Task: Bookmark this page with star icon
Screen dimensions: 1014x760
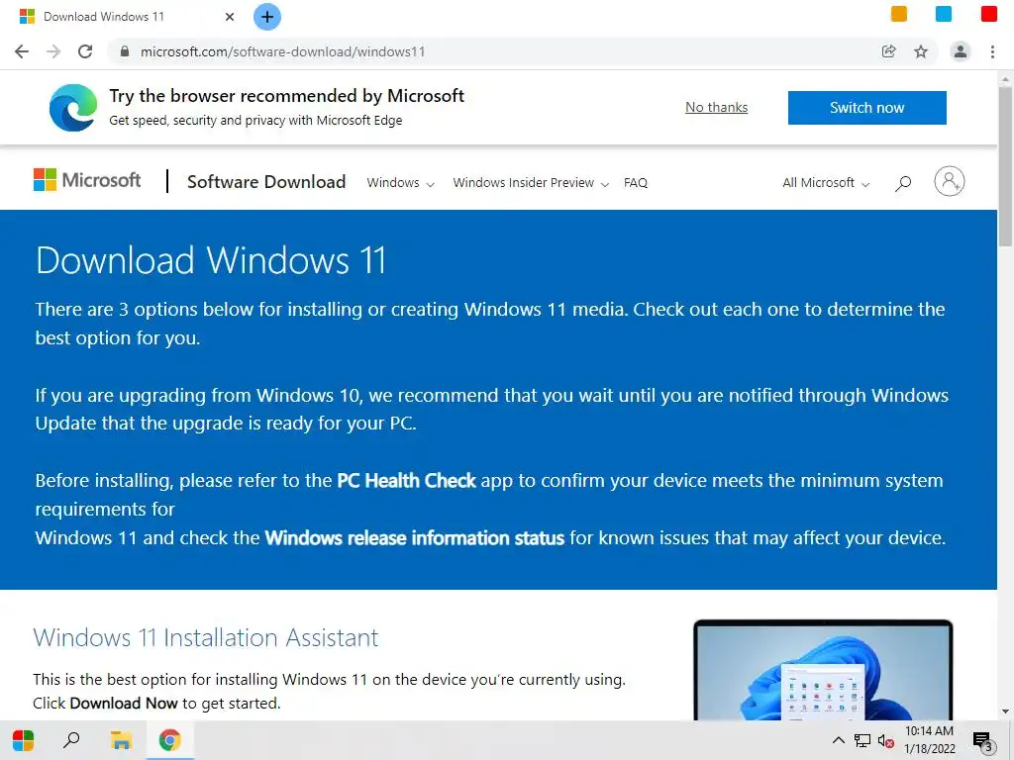Action: pyautogui.click(x=921, y=51)
